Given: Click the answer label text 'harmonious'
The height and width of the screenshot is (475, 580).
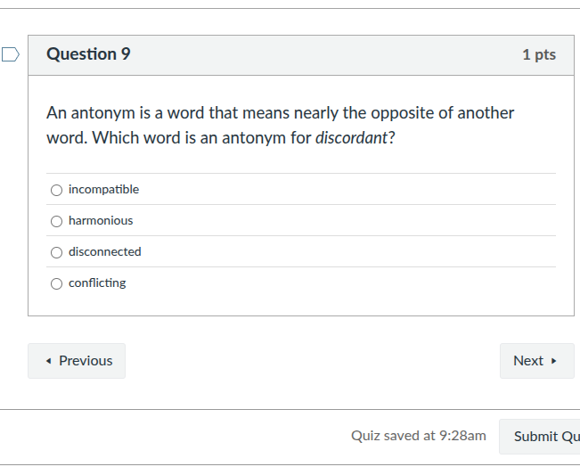Looking at the screenshot, I should pyautogui.click(x=101, y=221).
